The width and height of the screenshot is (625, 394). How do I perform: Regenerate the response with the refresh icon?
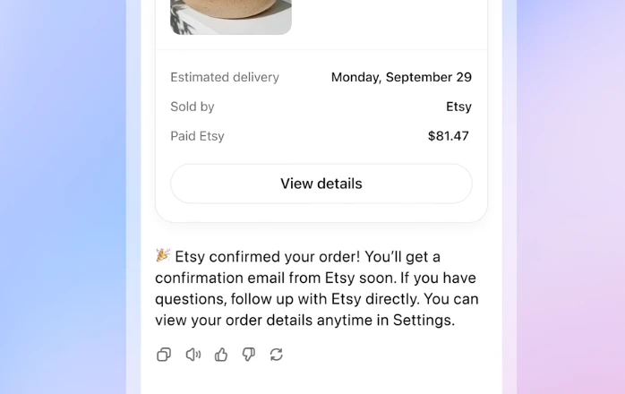tap(277, 355)
